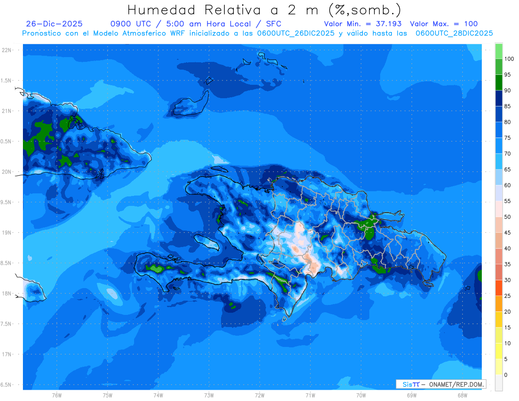Click the legend value '90'

[507, 90]
